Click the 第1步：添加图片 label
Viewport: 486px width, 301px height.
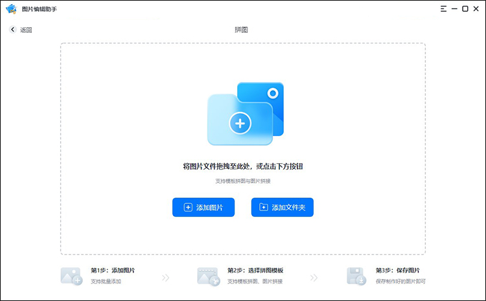pyautogui.click(x=113, y=271)
